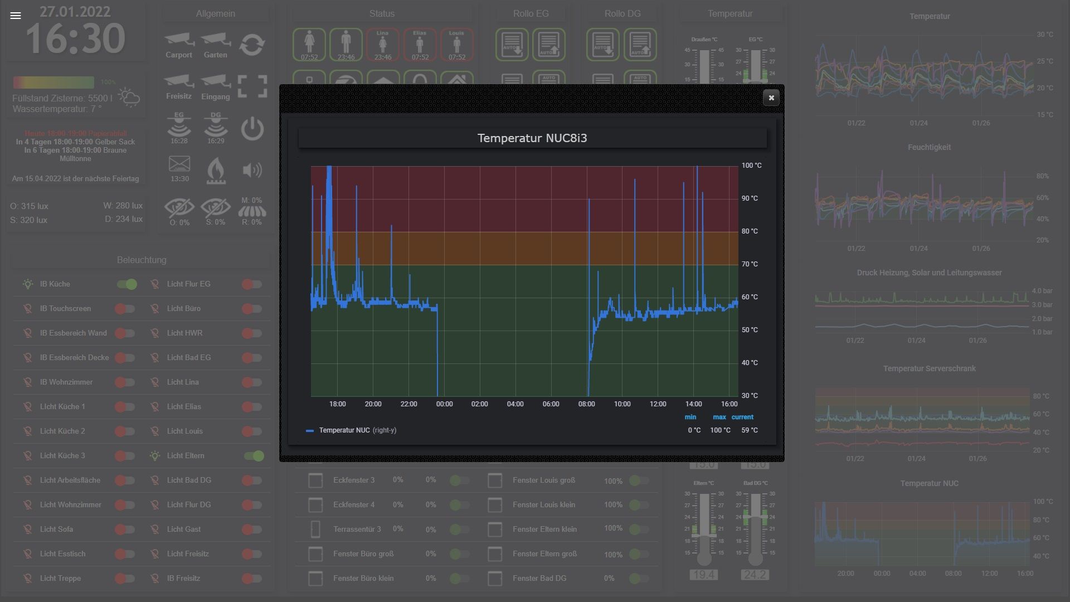The width and height of the screenshot is (1070, 602).
Task: Open the Garten camera
Action: 216,40
